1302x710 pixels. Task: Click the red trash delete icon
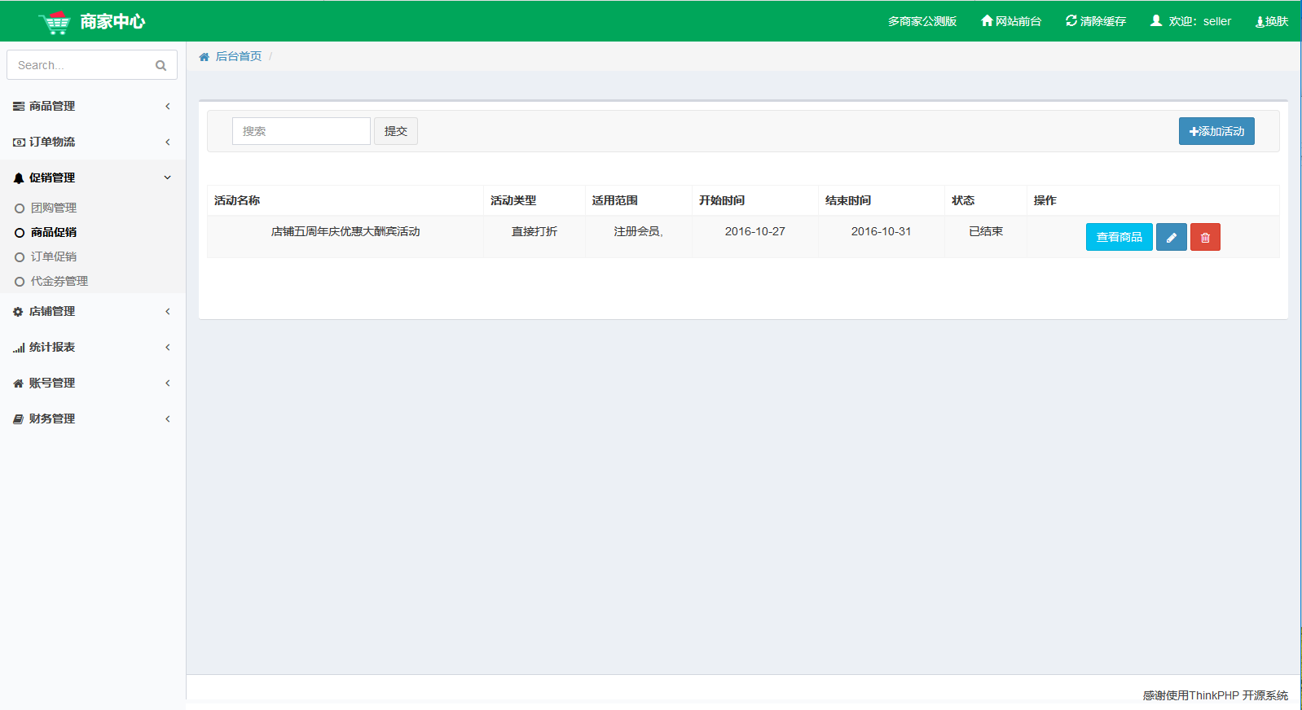click(x=1205, y=237)
